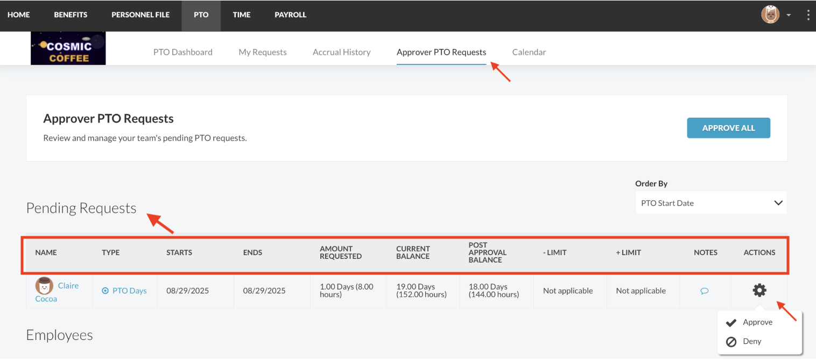Click Claire Cocoa's avatar picture
Image resolution: width=816 pixels, height=362 pixels.
click(x=44, y=285)
